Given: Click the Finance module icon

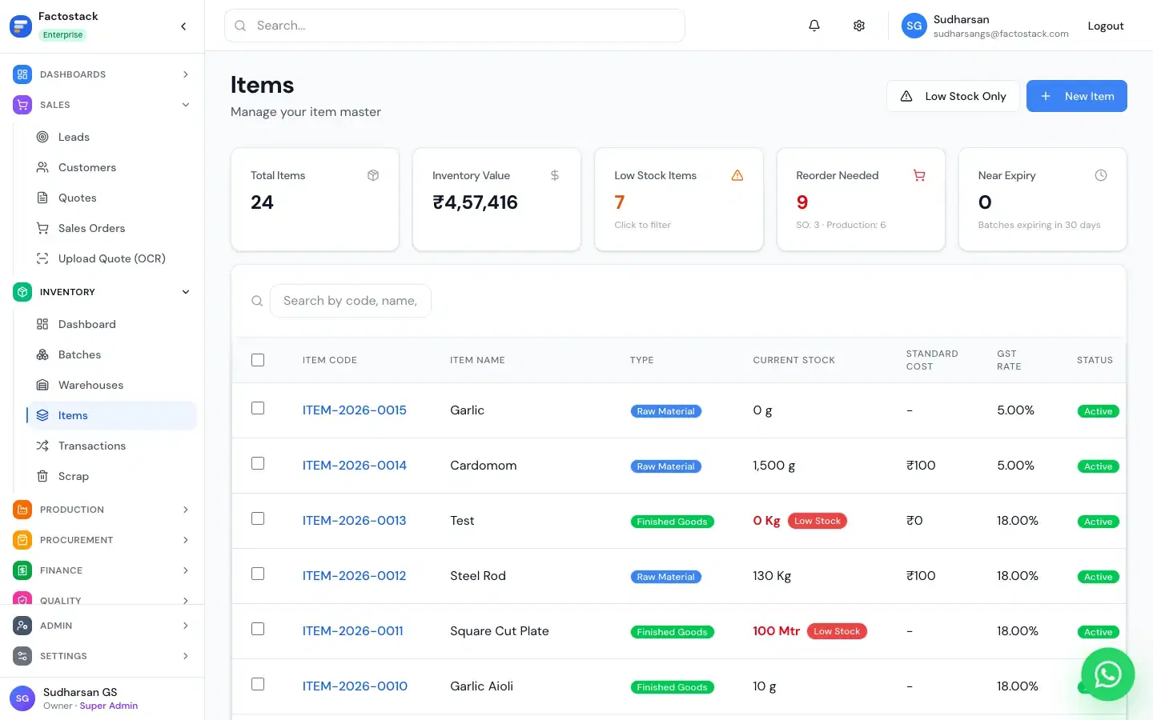Looking at the screenshot, I should 22,570.
